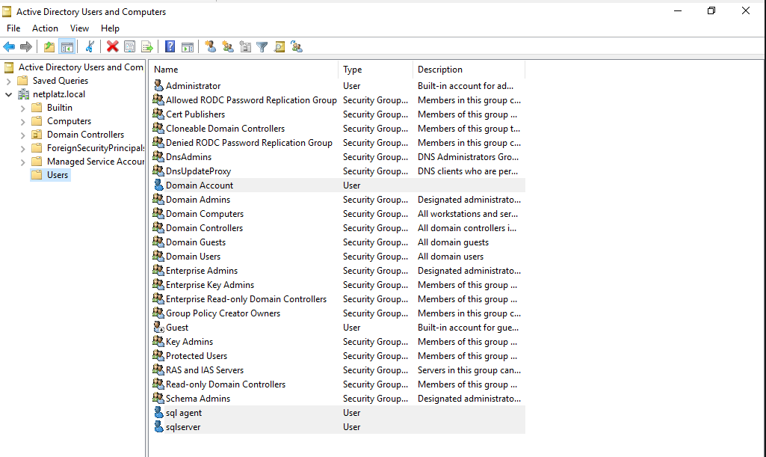Open the Action menu
The height and width of the screenshot is (457, 766).
[x=45, y=28]
